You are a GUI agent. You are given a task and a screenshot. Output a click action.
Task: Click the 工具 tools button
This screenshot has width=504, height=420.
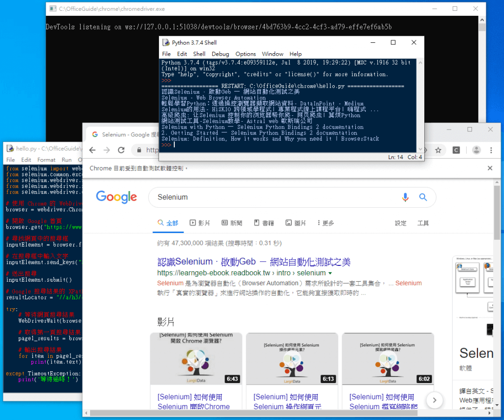coord(422,223)
